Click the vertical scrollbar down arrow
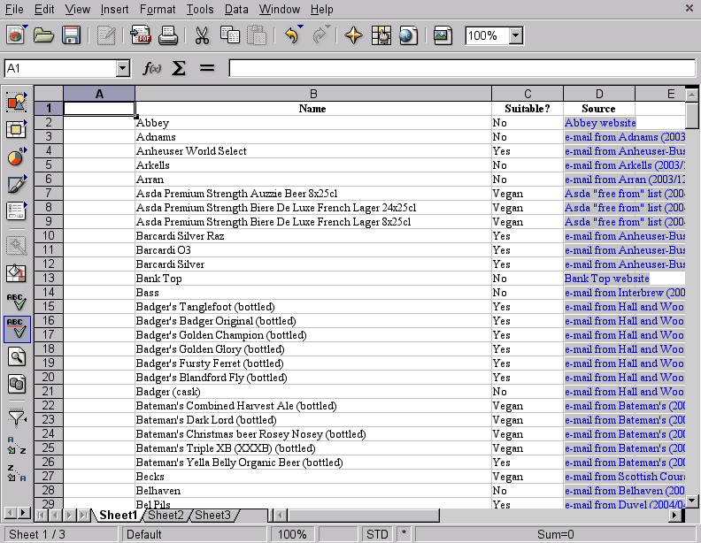Viewport: 701px width, 543px height. pos(691,501)
